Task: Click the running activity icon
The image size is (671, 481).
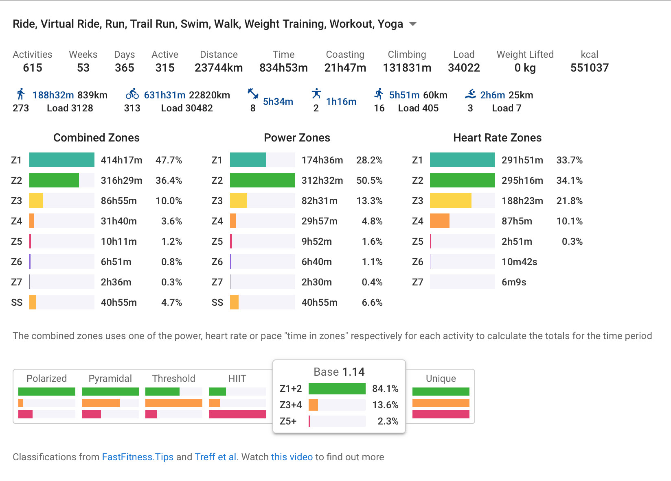Action: pyautogui.click(x=379, y=94)
